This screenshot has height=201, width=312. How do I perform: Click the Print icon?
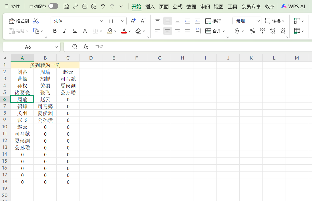click(x=84, y=6)
